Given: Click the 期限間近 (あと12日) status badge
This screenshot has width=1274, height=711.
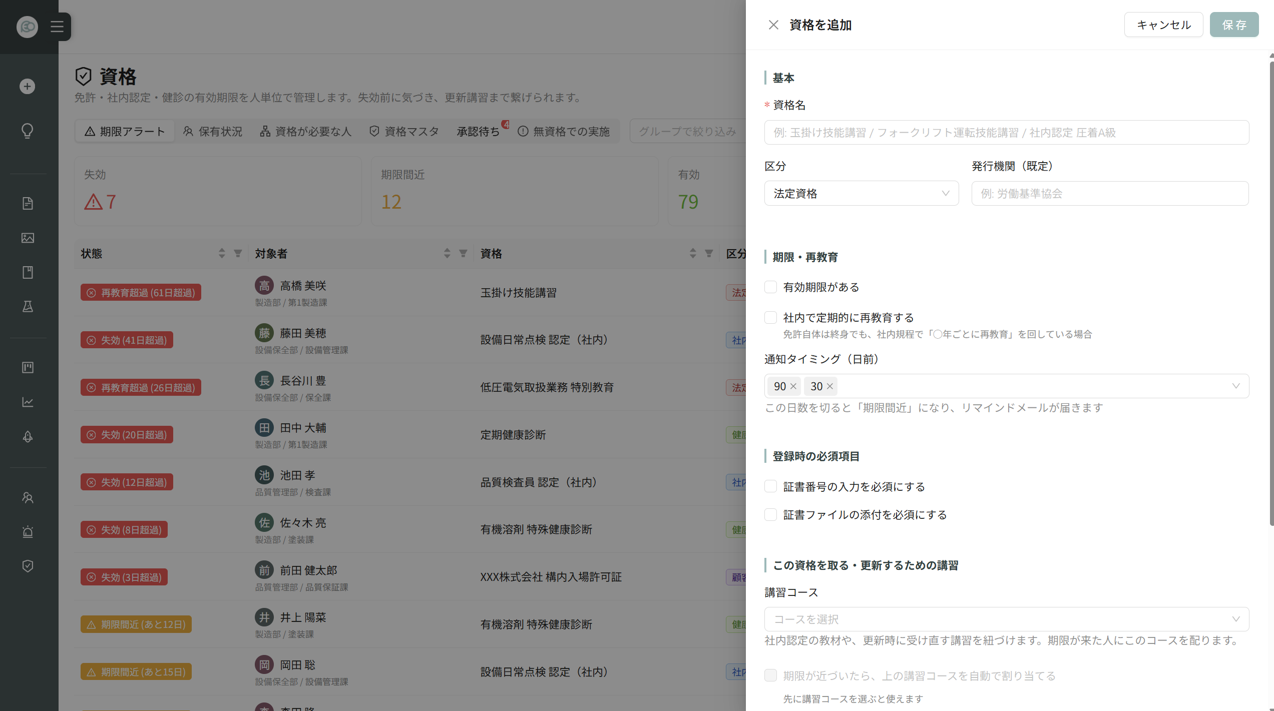Looking at the screenshot, I should [136, 624].
